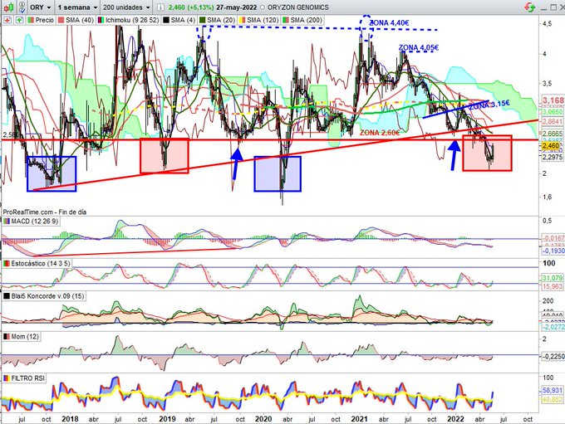Screen dimensions: 565x424
Task: Maximize the chart window
Action: tap(553, 7)
